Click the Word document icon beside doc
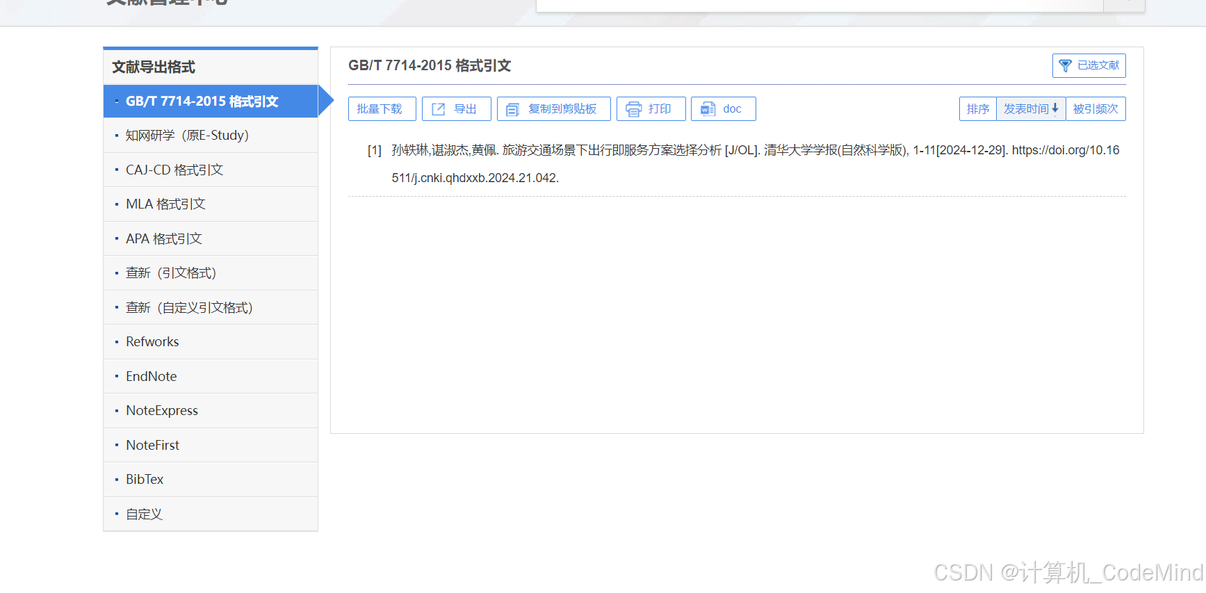This screenshot has height=593, width=1206. pyautogui.click(x=708, y=109)
